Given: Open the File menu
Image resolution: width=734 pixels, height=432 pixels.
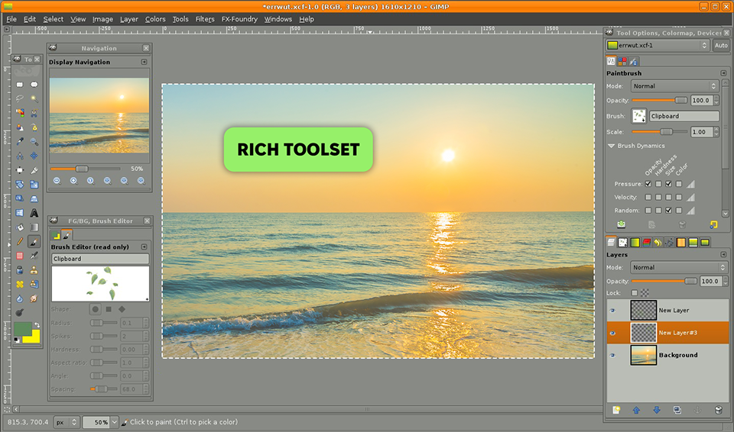Looking at the screenshot, I should point(11,19).
